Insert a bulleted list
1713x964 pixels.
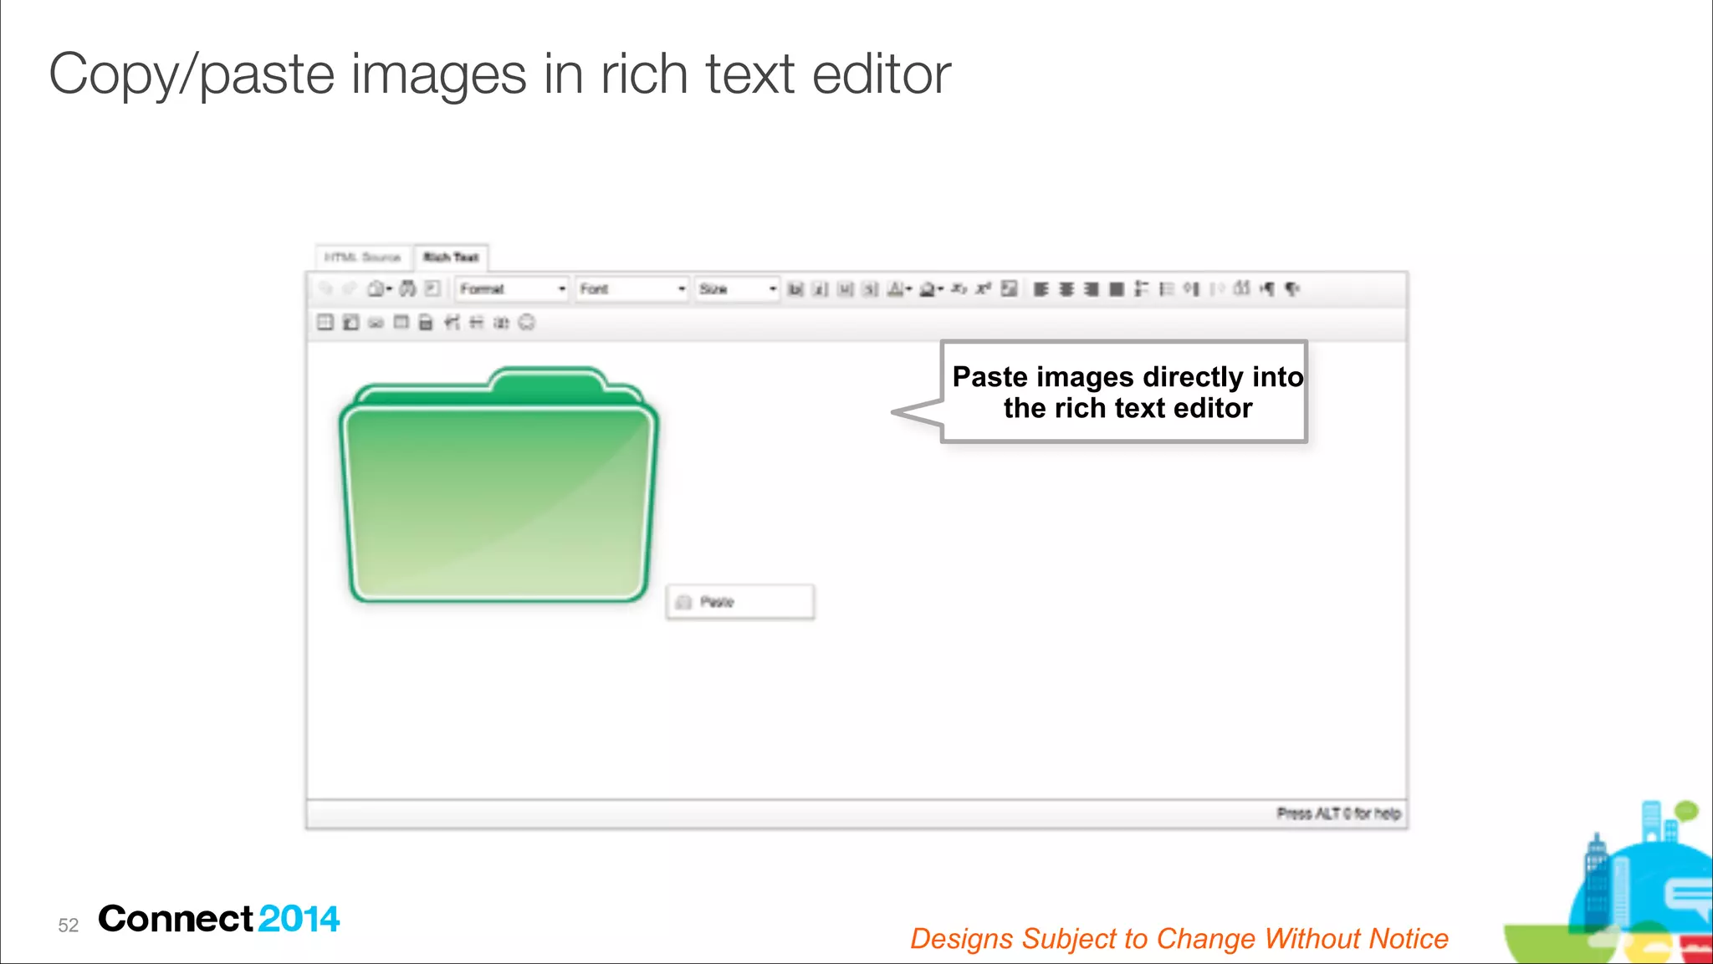coord(1167,289)
